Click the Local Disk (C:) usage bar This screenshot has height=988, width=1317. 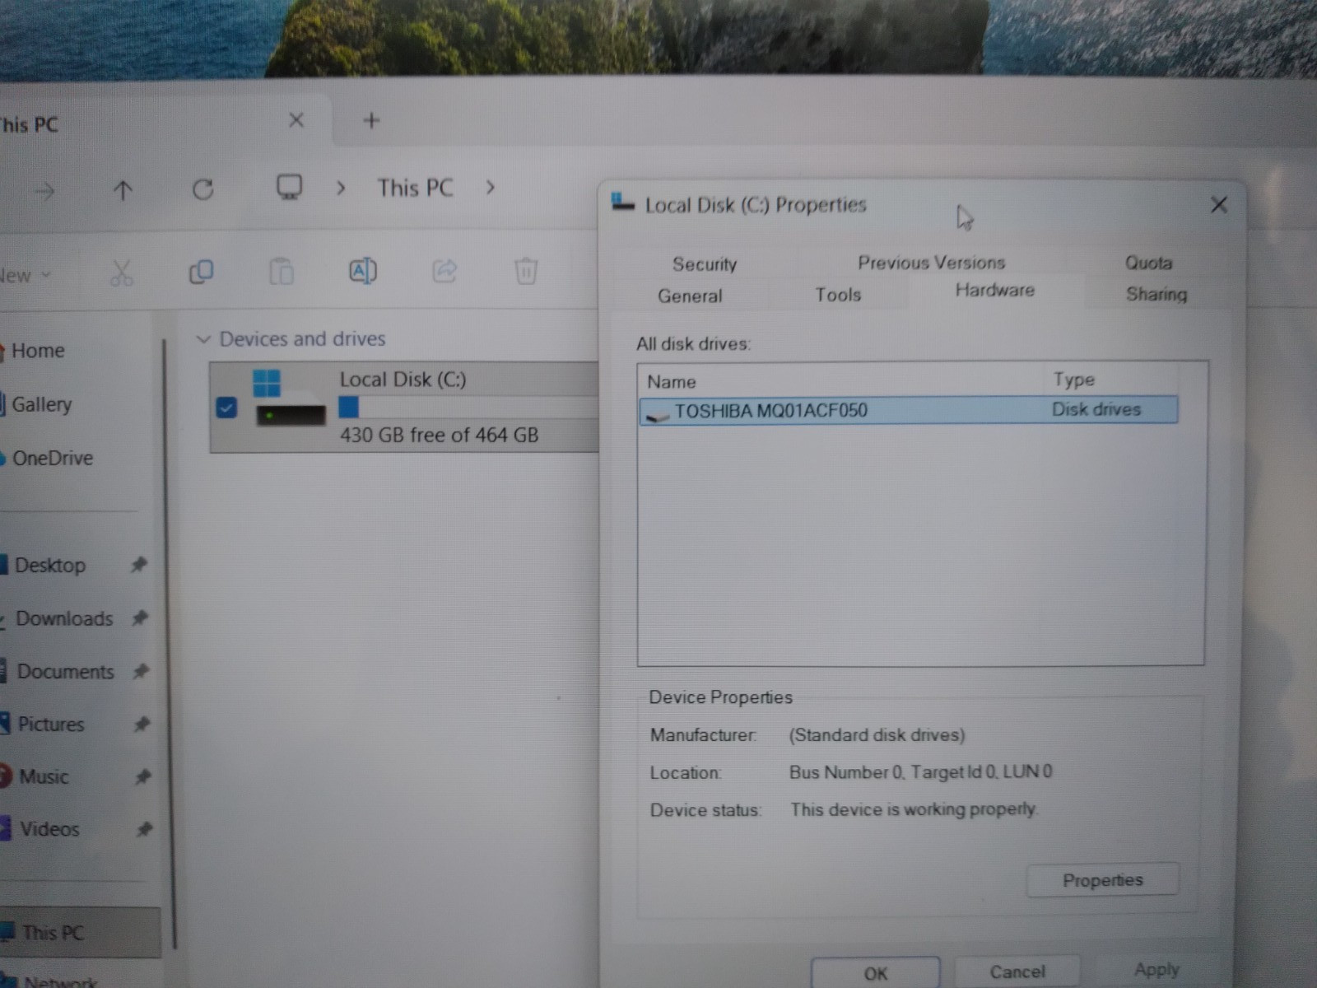(468, 407)
